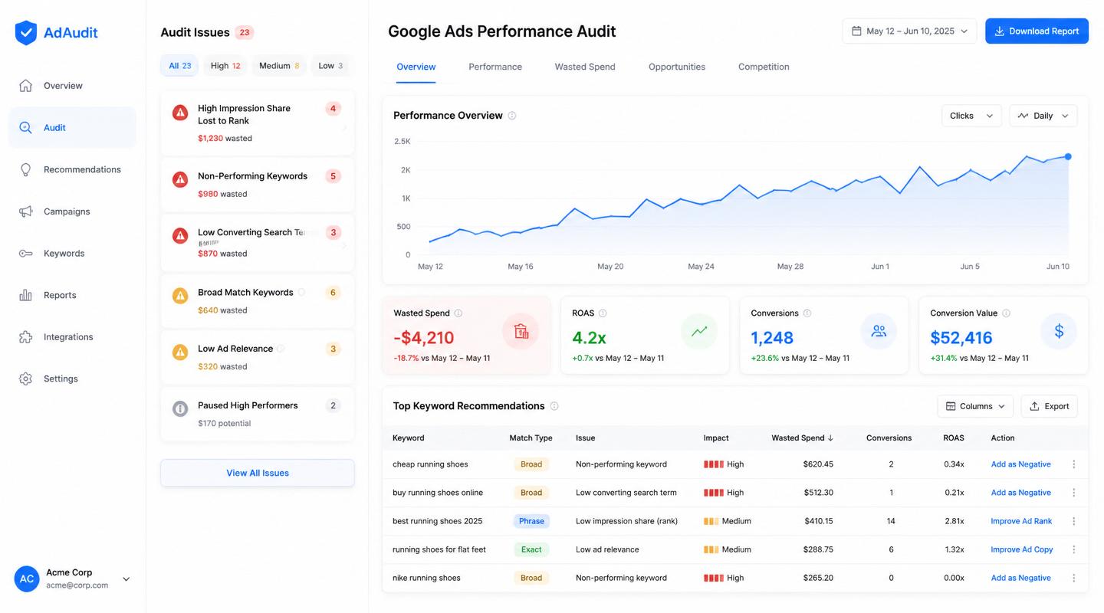The height and width of the screenshot is (613, 1104).
Task: Click the Conversions people icon
Action: (879, 331)
